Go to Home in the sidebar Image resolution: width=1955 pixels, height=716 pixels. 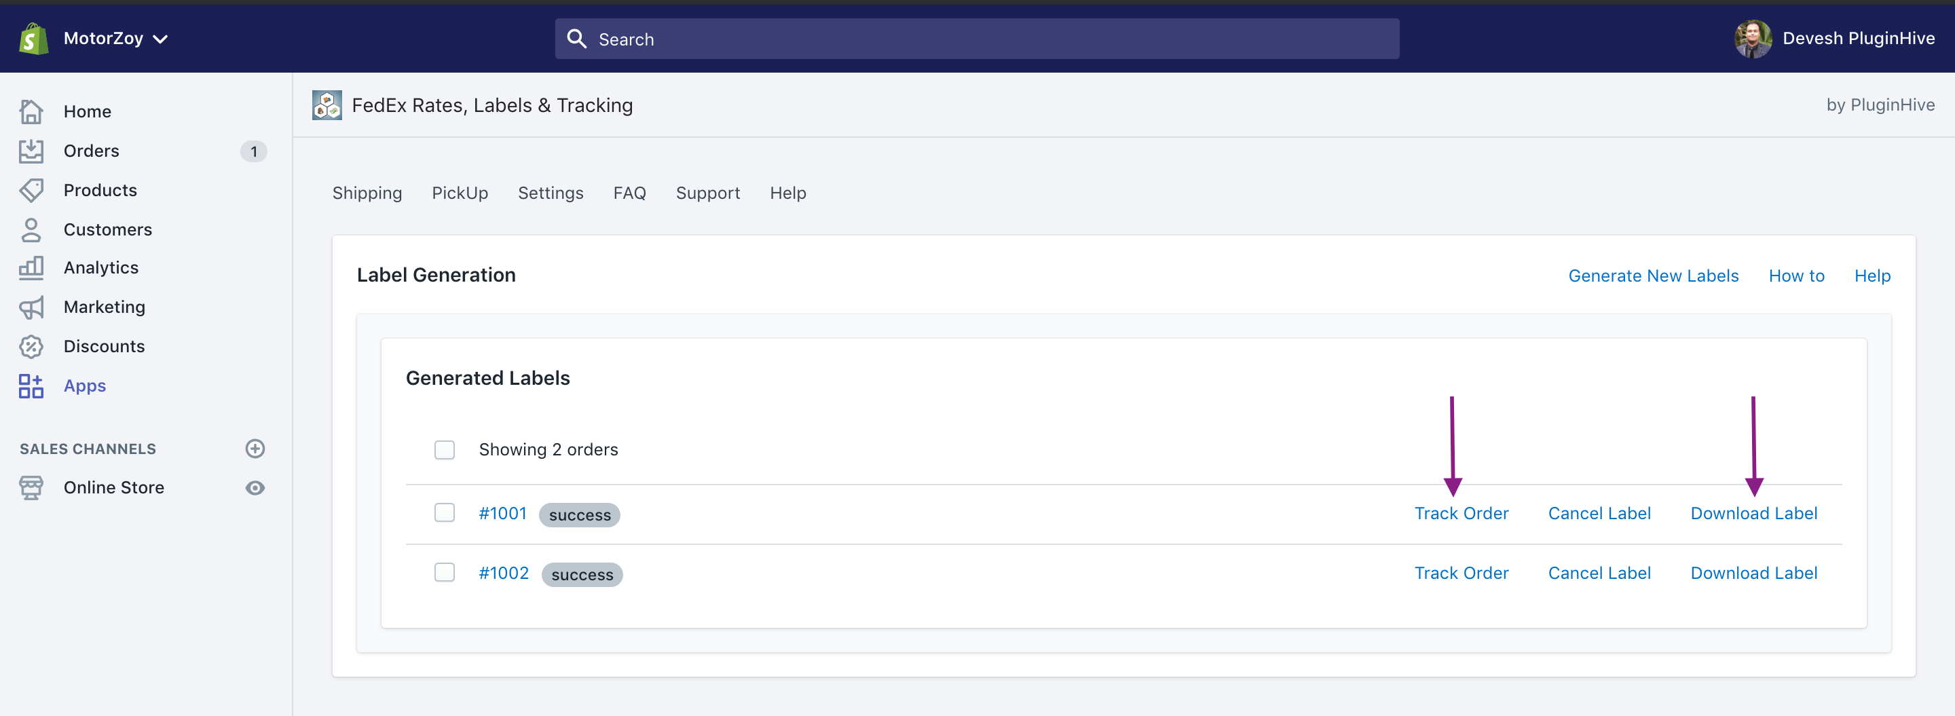click(x=88, y=111)
